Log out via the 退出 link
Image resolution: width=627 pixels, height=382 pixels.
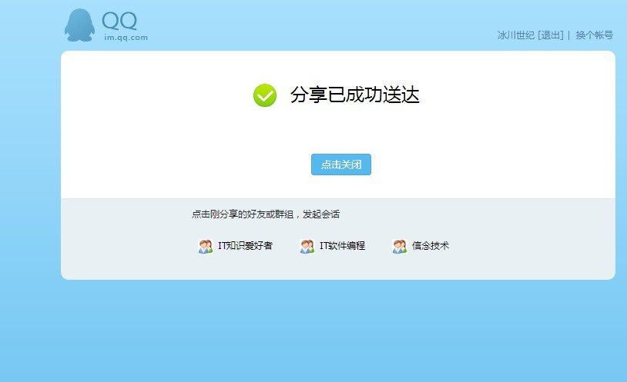click(551, 35)
